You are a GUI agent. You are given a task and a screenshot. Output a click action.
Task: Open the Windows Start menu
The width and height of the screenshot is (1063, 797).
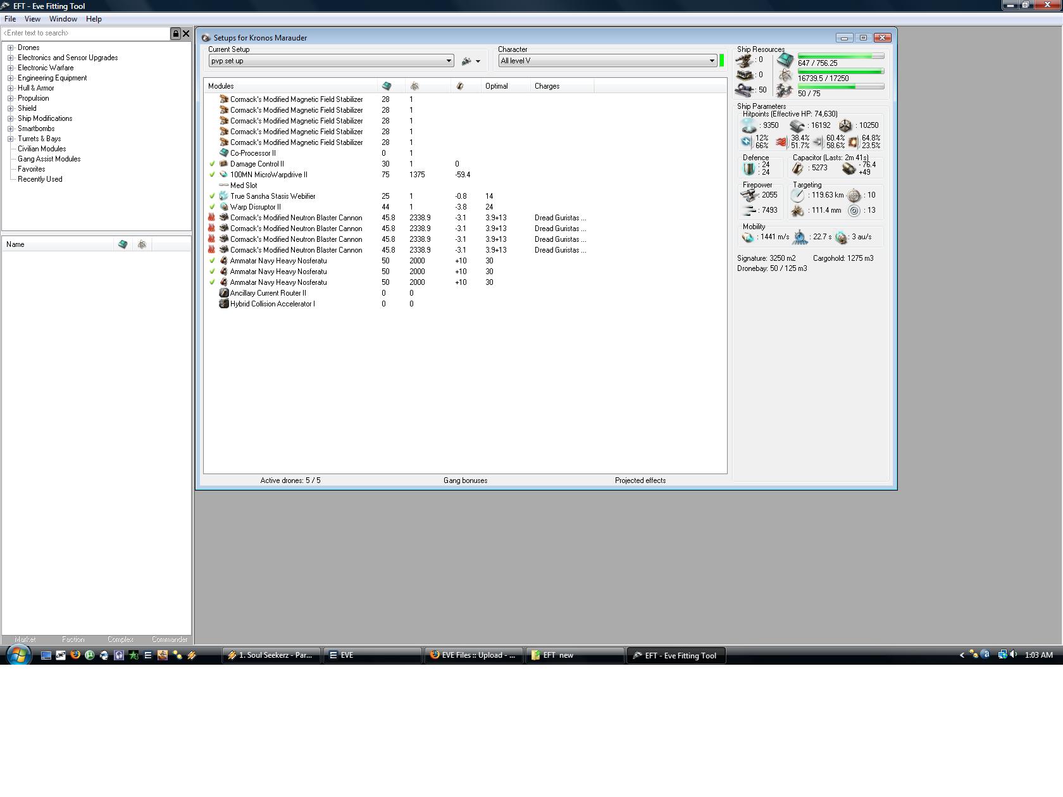click(18, 655)
